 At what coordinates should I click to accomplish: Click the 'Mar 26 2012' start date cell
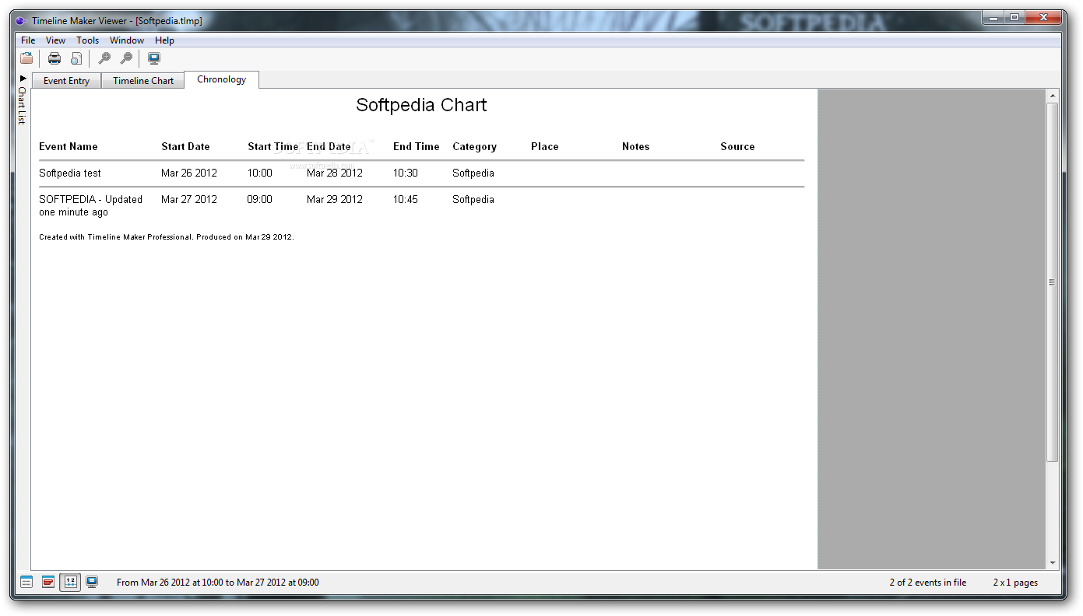click(x=189, y=173)
